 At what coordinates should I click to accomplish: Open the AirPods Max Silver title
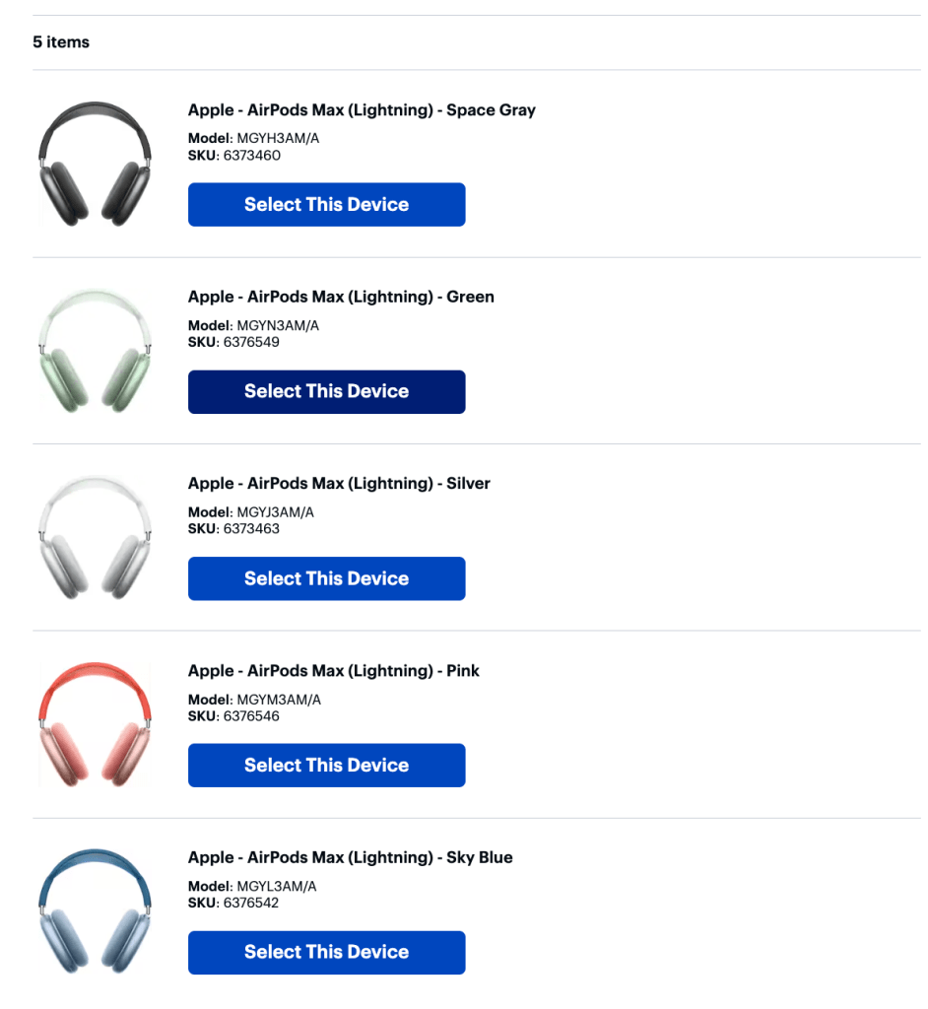point(339,484)
